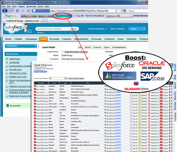Open the Sales app dropdown
Screen dimensions: 177x152
tap(137, 29)
